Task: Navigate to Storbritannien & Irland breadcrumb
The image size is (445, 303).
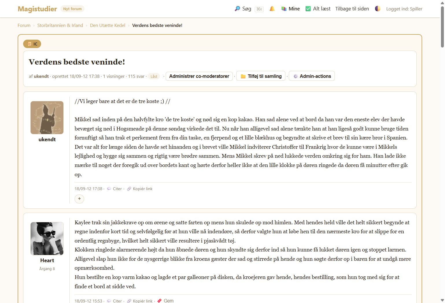Action: coord(60,25)
